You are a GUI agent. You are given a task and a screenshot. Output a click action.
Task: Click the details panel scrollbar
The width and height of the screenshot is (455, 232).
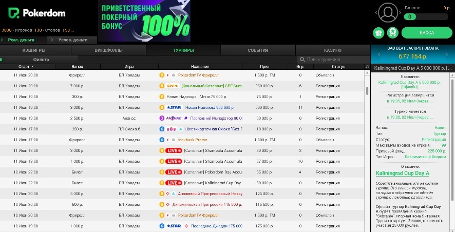452,139
